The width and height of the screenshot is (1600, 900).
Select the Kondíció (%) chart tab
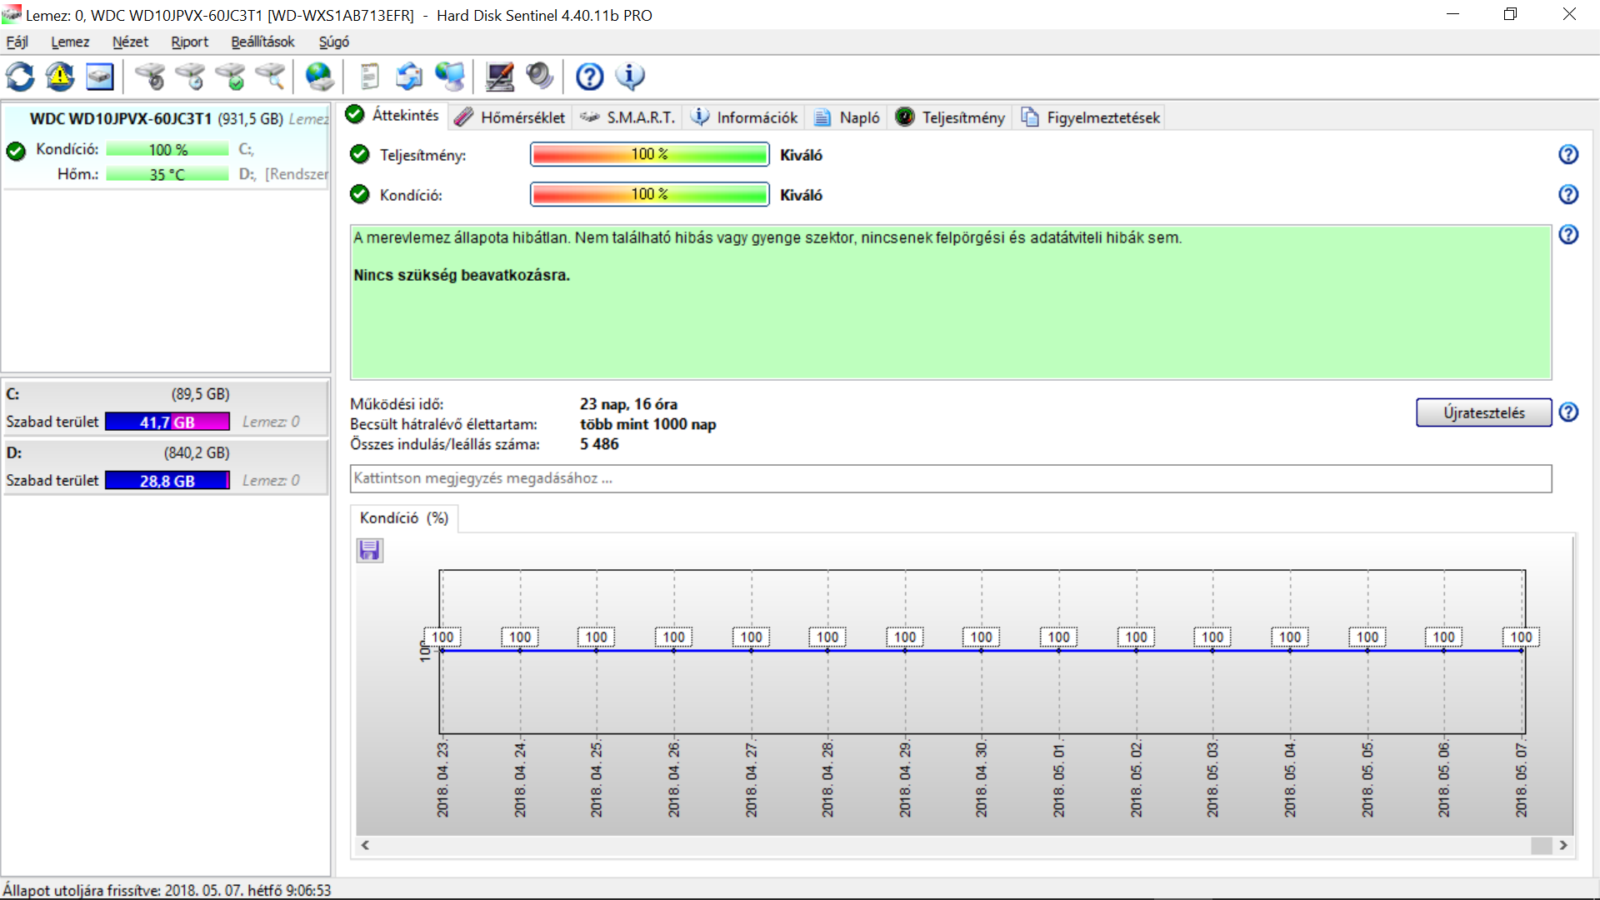(404, 518)
